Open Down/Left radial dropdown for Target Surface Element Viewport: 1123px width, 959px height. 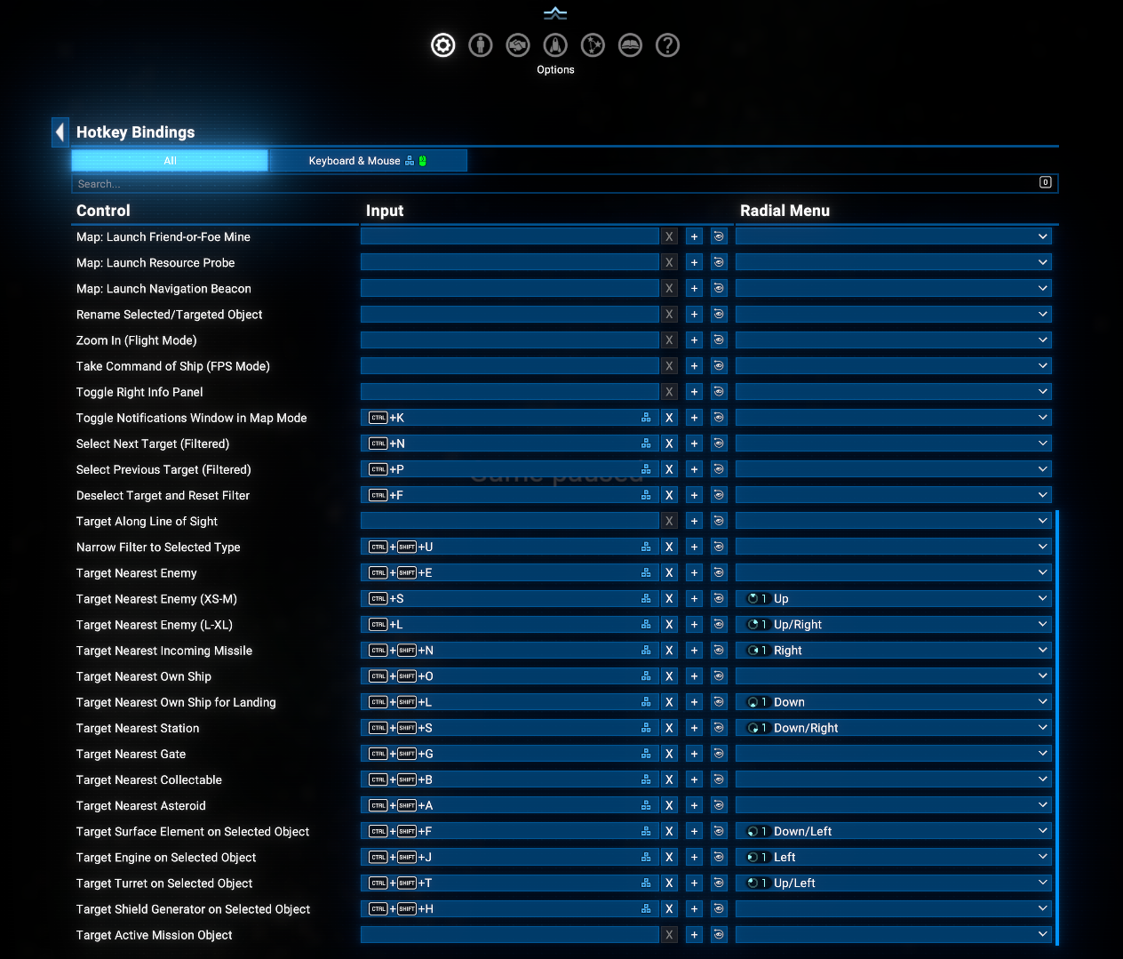[894, 832]
